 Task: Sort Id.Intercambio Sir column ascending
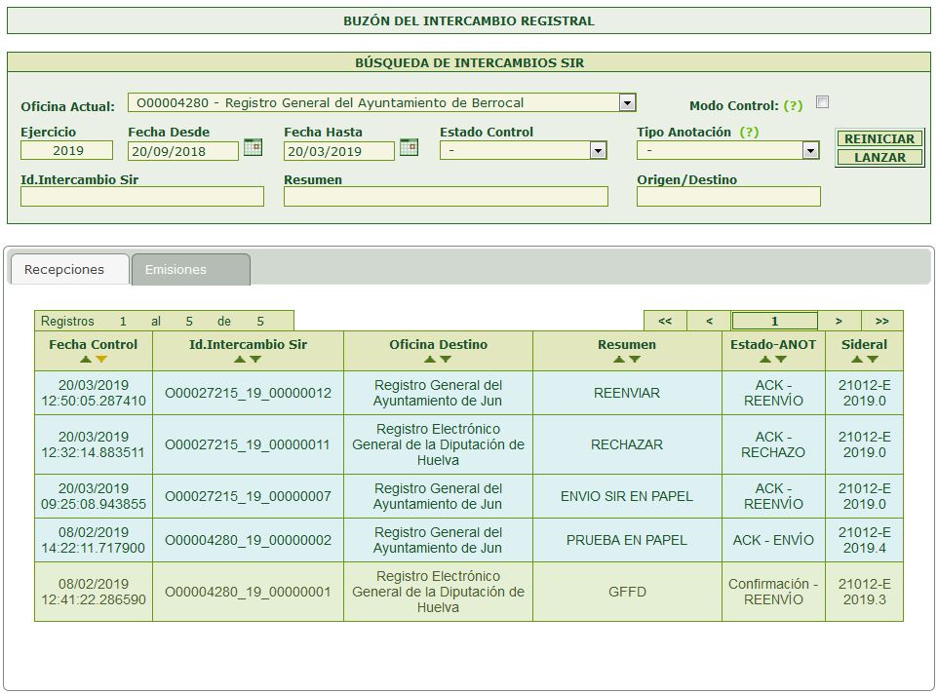coord(240,360)
